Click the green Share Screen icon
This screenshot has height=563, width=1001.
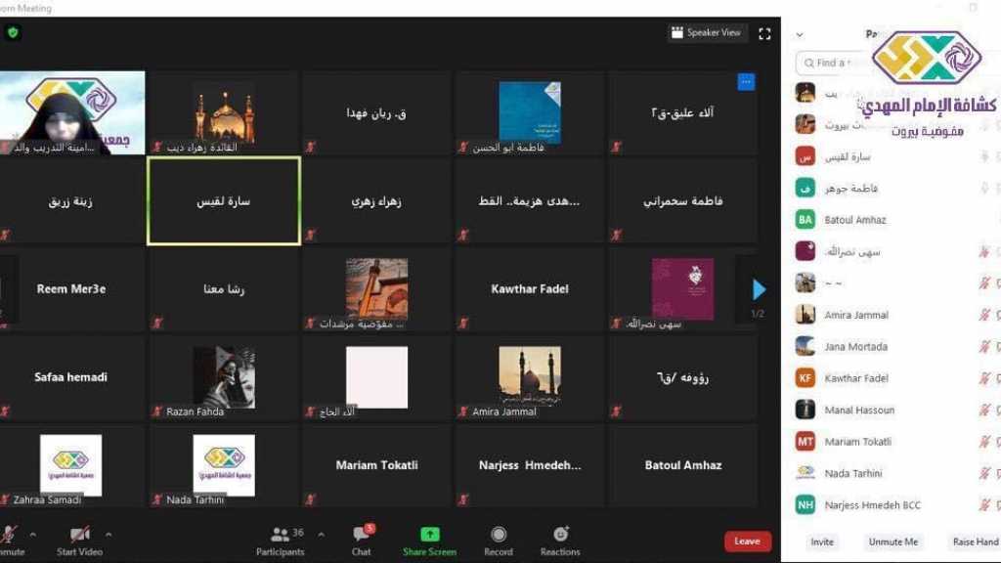(x=429, y=535)
